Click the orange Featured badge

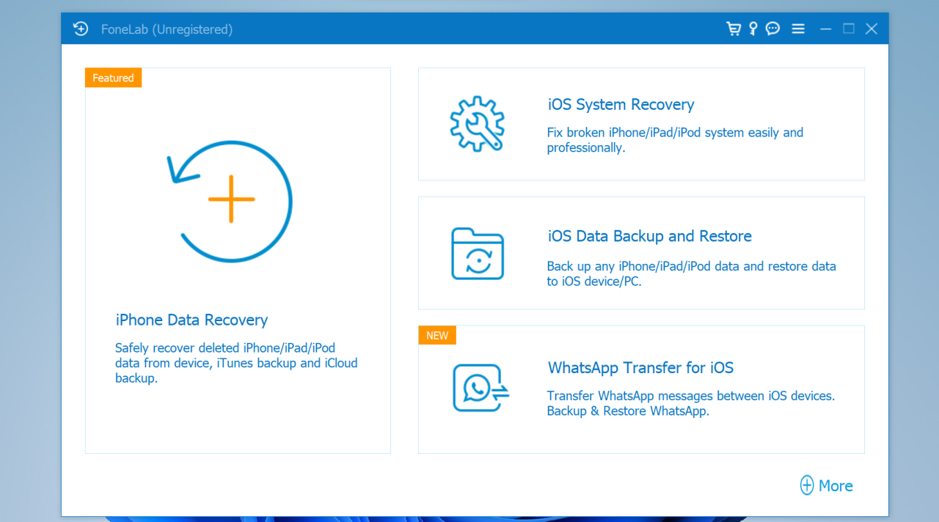[113, 78]
